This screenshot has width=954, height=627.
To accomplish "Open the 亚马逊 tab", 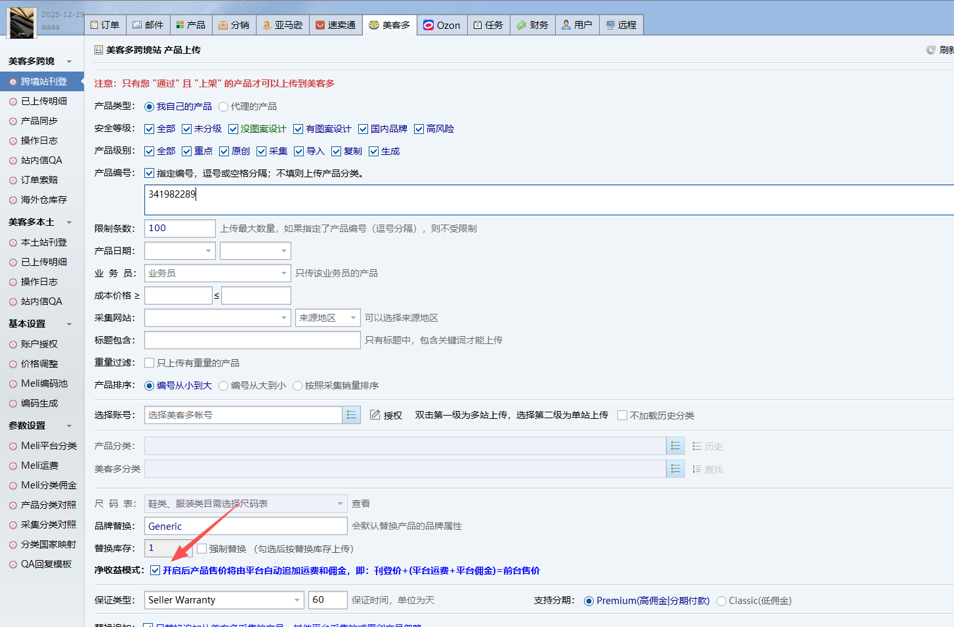I will tap(282, 25).
